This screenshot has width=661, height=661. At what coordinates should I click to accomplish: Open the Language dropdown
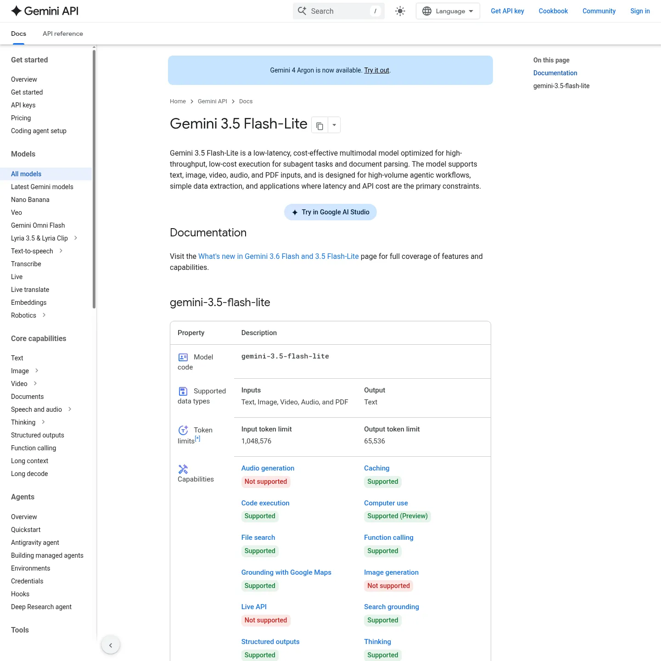click(448, 11)
